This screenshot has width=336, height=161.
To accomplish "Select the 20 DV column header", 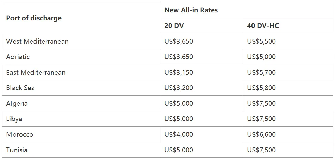I will (x=174, y=26).
